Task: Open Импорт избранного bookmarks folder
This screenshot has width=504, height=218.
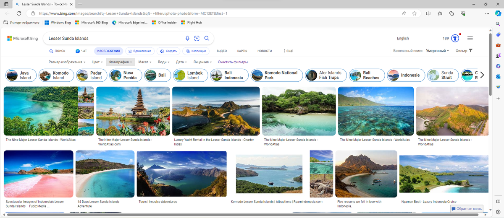Action: [21, 23]
